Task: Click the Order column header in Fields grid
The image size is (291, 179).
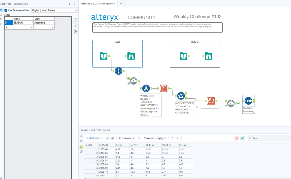Action: pos(44,19)
